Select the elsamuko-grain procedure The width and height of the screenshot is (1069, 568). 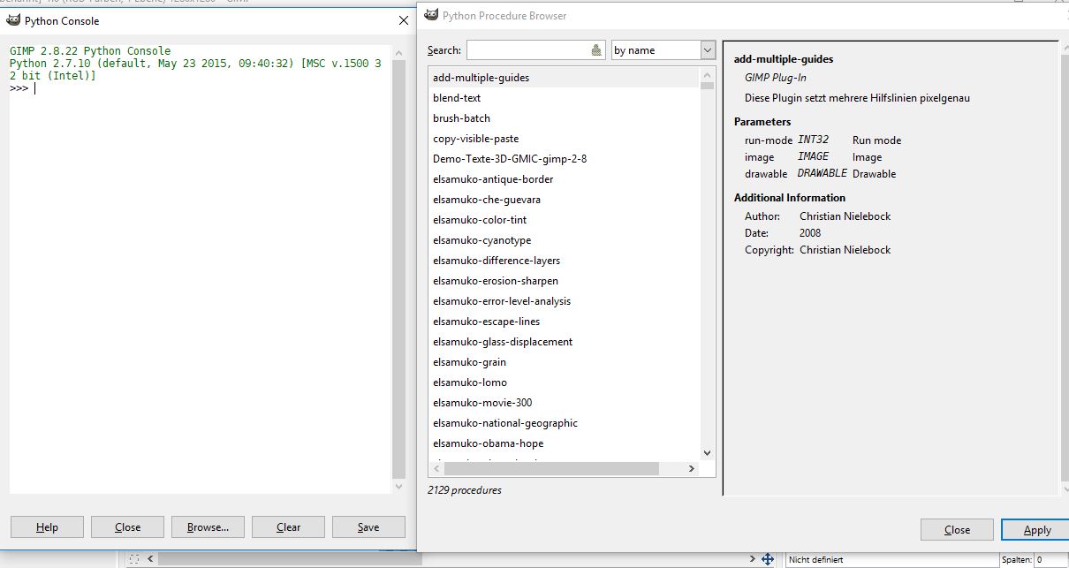(565, 362)
